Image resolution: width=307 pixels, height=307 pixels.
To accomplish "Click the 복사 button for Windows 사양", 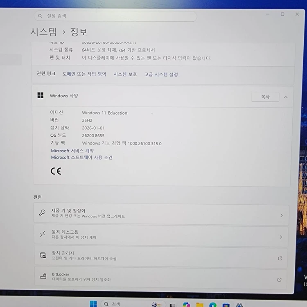I will [x=265, y=97].
